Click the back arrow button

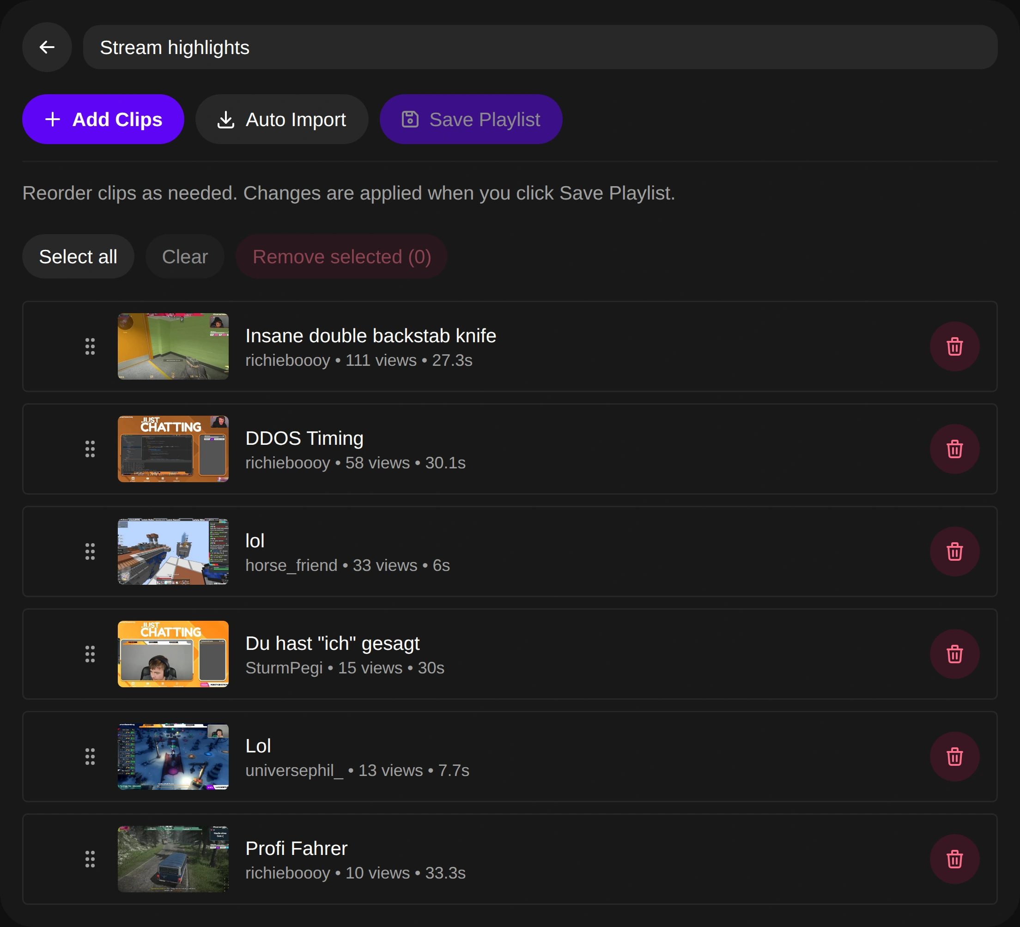47,47
